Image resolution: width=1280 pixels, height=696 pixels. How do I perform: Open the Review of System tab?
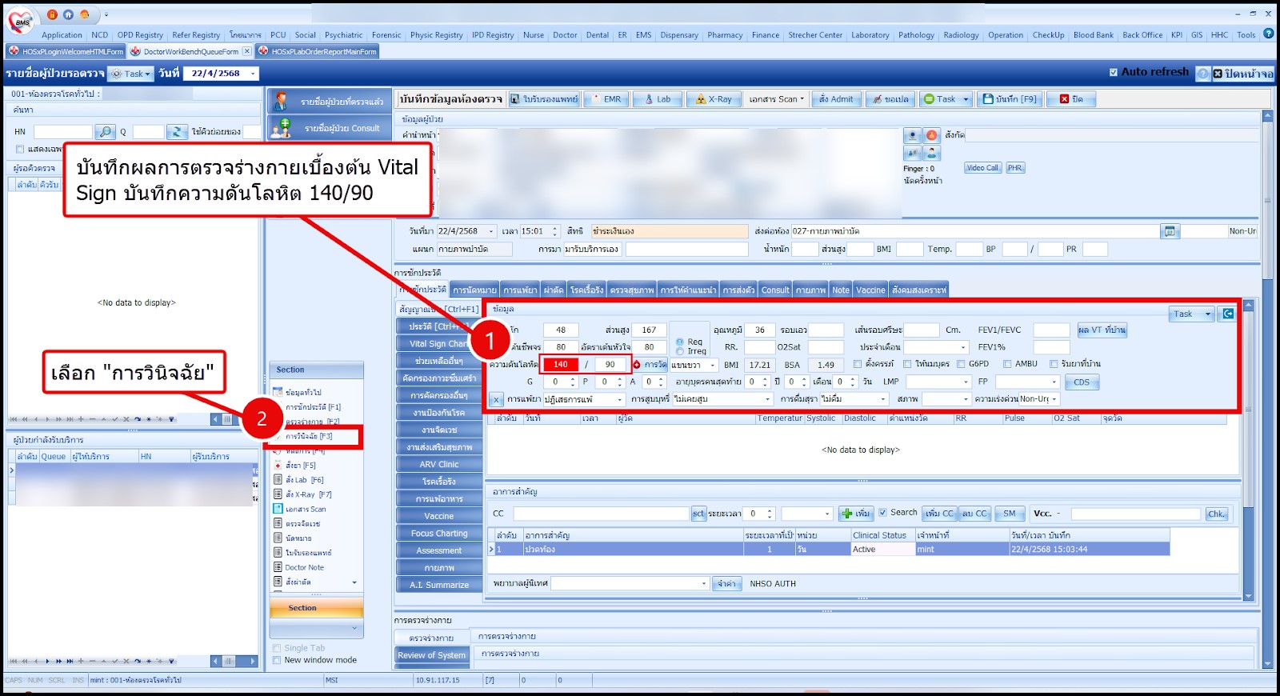click(x=432, y=655)
